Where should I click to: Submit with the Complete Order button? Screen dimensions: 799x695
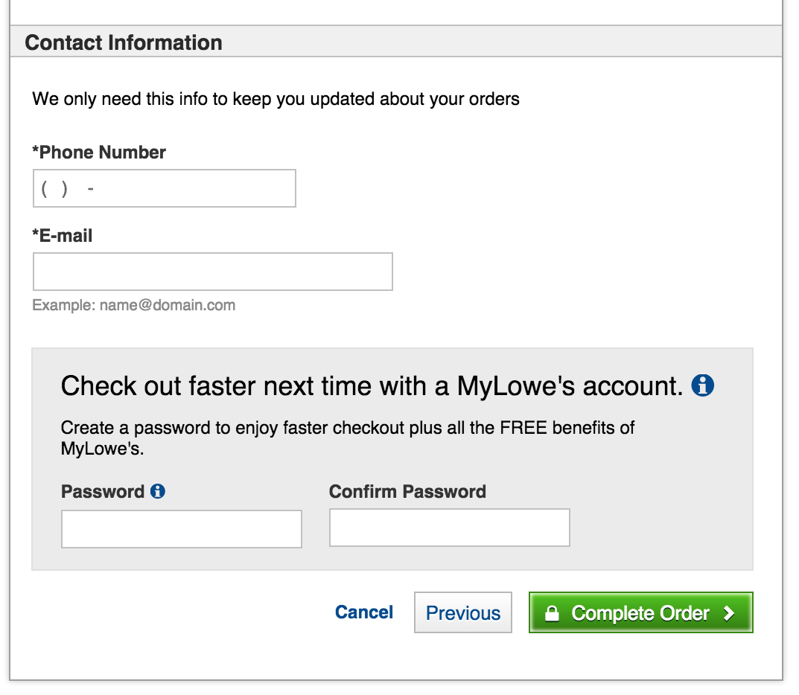[x=640, y=612]
